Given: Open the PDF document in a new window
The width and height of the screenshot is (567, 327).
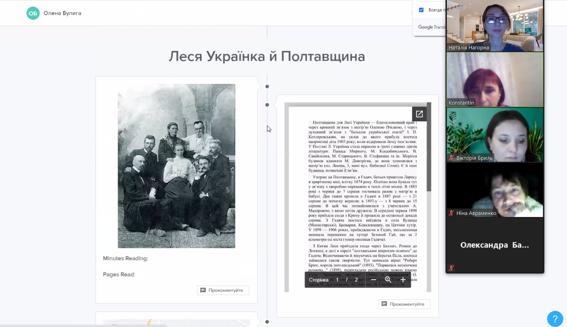Looking at the screenshot, I should [x=419, y=114].
